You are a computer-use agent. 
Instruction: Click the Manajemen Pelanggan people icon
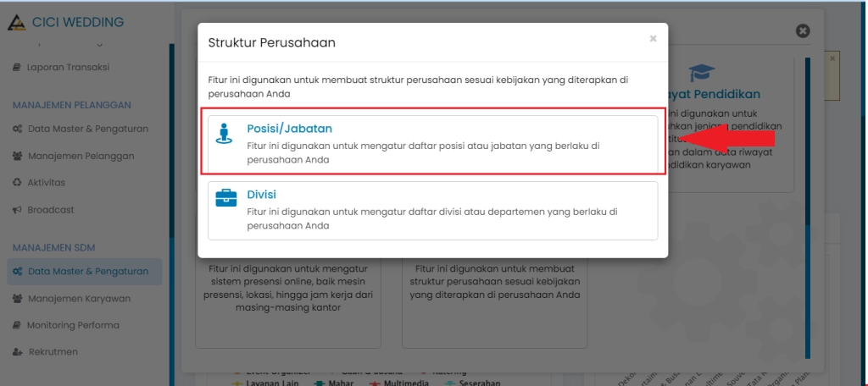click(x=17, y=156)
